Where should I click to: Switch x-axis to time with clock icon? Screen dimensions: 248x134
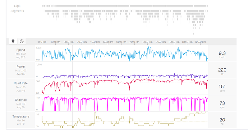pos(22,41)
